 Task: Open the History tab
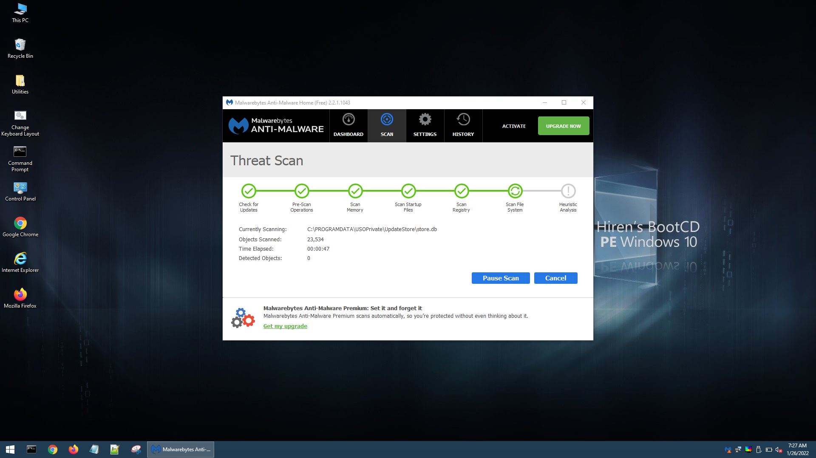click(x=463, y=126)
